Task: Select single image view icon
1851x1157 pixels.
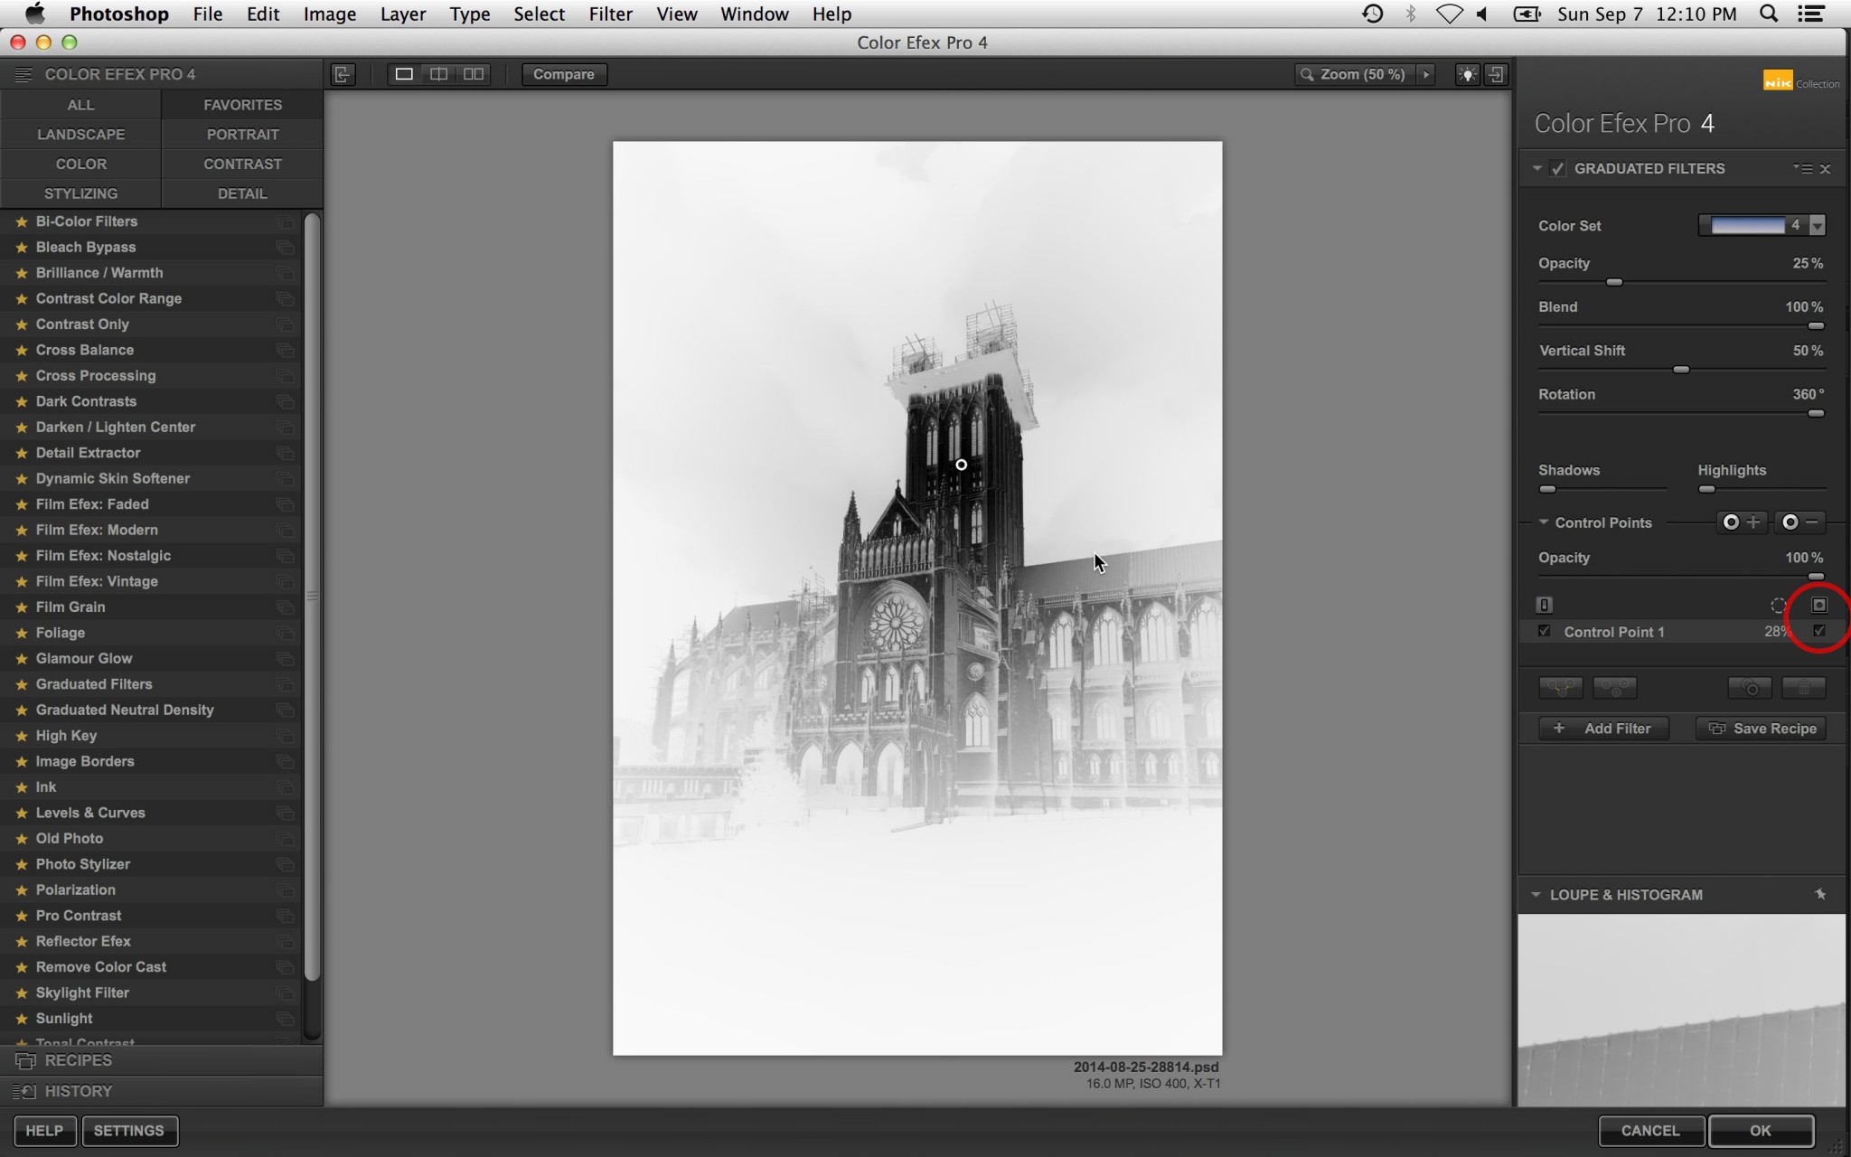Action: (404, 74)
